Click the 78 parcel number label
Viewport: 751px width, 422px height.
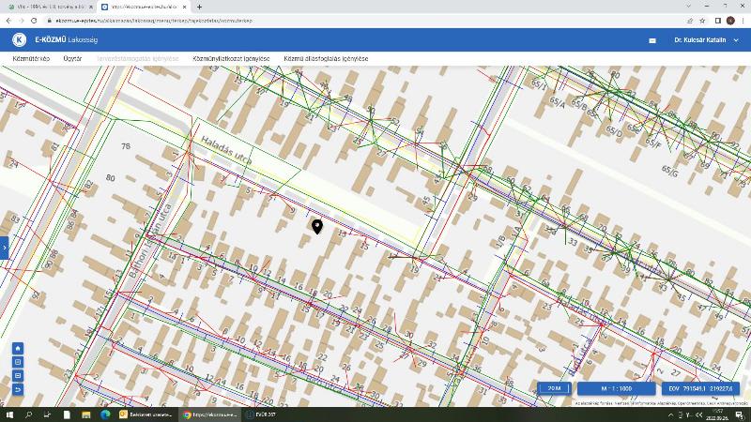tap(126, 146)
